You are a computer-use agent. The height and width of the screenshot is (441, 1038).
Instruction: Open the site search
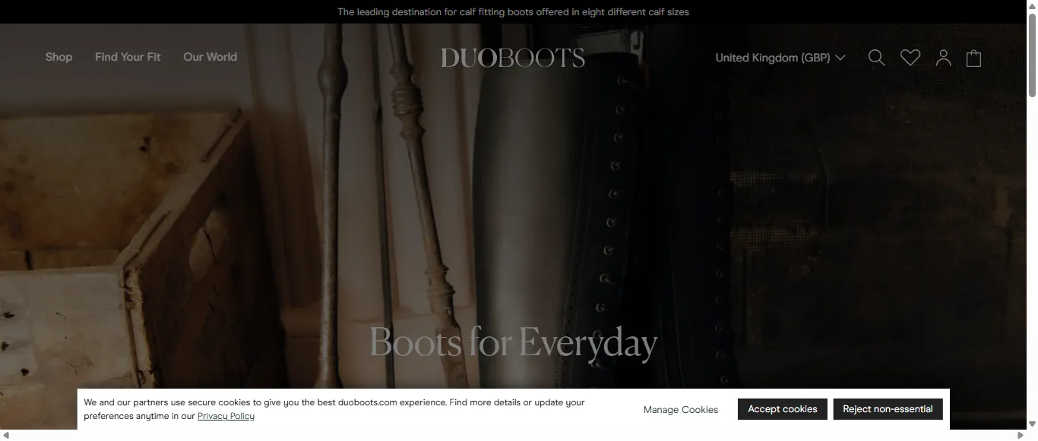click(x=876, y=57)
